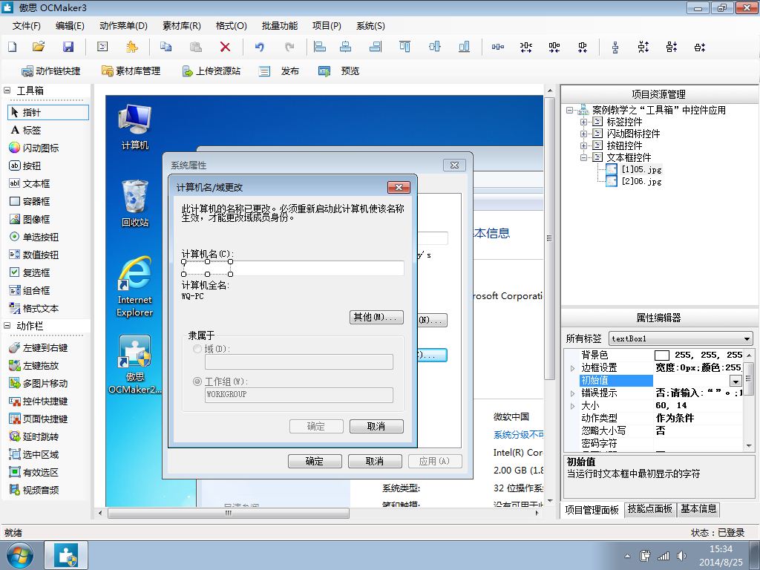Viewport: 760px width, 570px height.
Task: Expand the 按钮控件 tree node
Action: pyautogui.click(x=583, y=145)
